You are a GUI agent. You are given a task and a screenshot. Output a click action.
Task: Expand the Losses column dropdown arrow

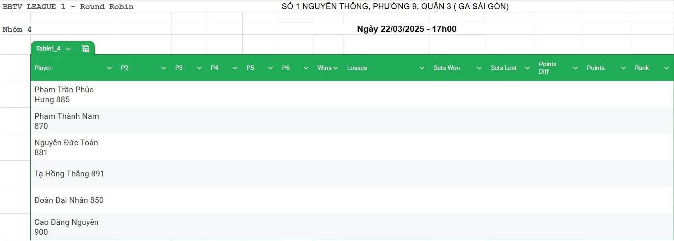[x=422, y=68]
